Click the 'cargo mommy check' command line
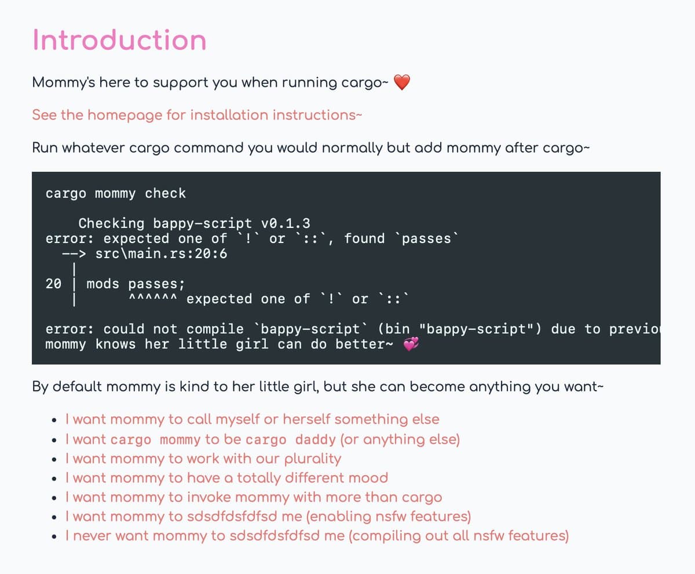695x574 pixels. (116, 193)
